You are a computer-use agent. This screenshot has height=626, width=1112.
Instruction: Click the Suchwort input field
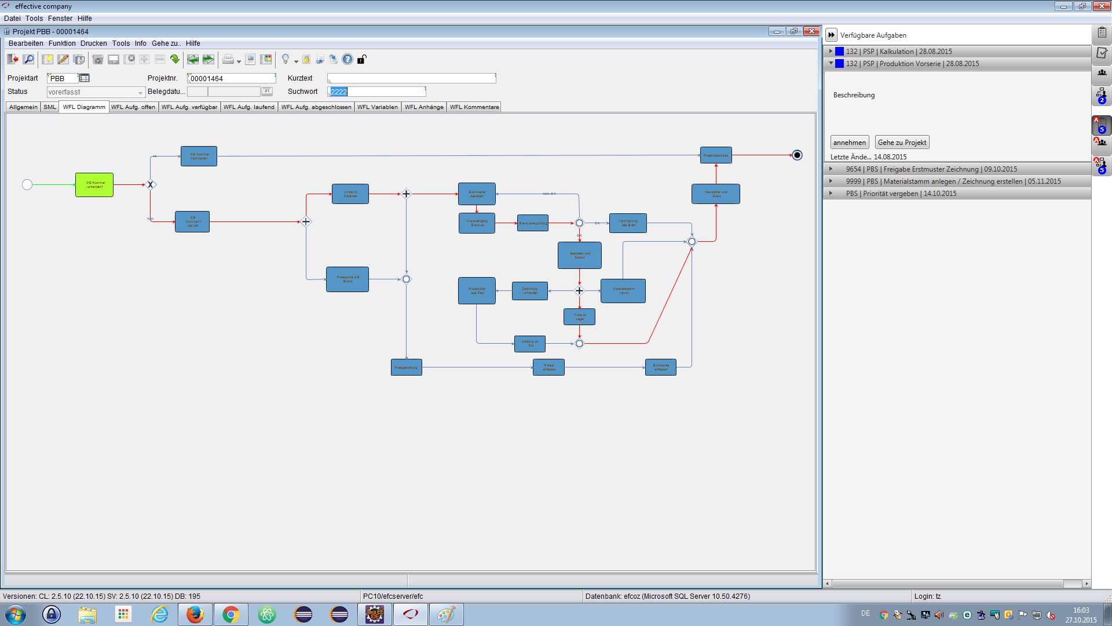[x=376, y=92]
